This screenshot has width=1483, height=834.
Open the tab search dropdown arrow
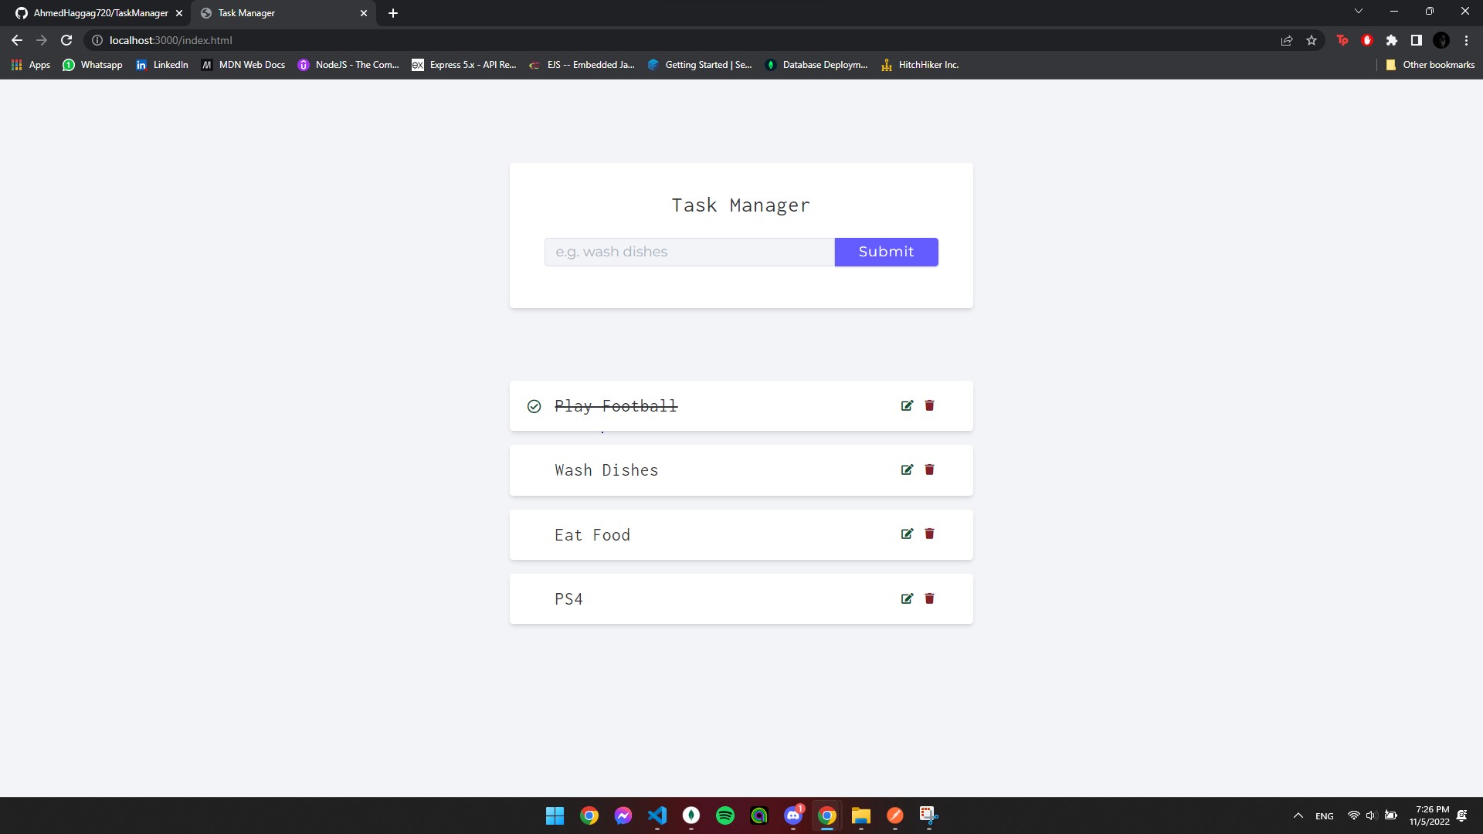point(1358,12)
